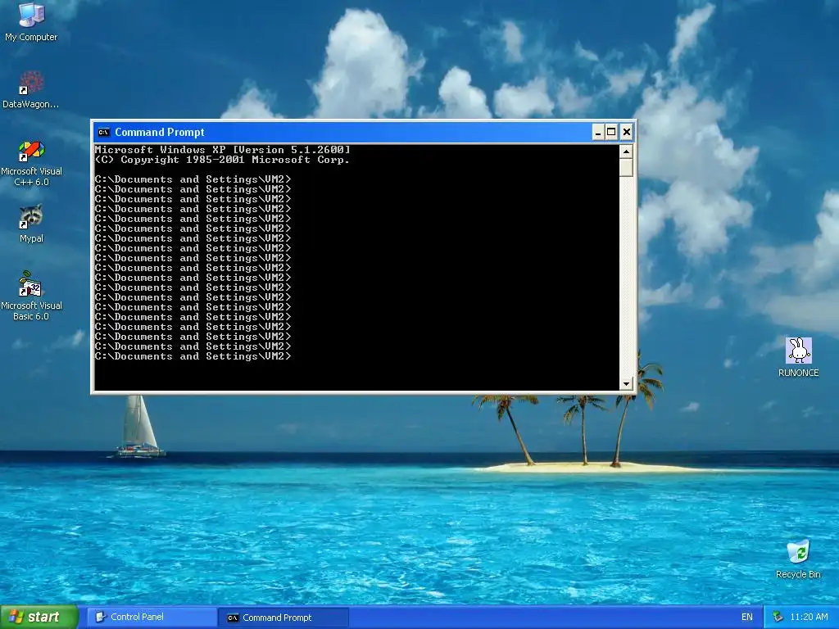Click the console scrollbar down arrow

(x=626, y=383)
